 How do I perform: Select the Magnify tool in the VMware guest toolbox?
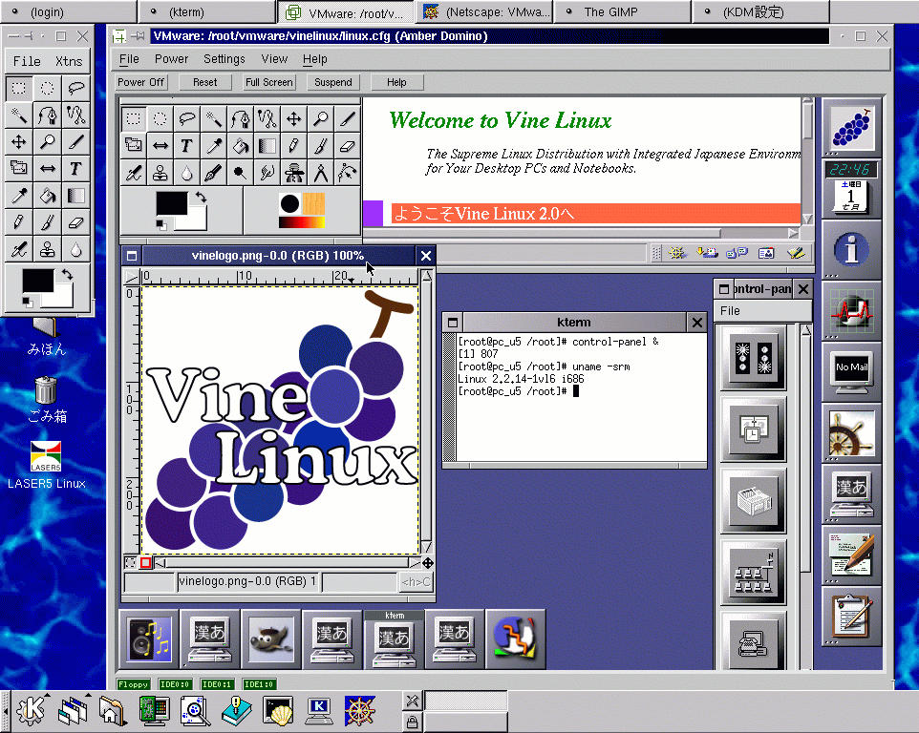[321, 119]
